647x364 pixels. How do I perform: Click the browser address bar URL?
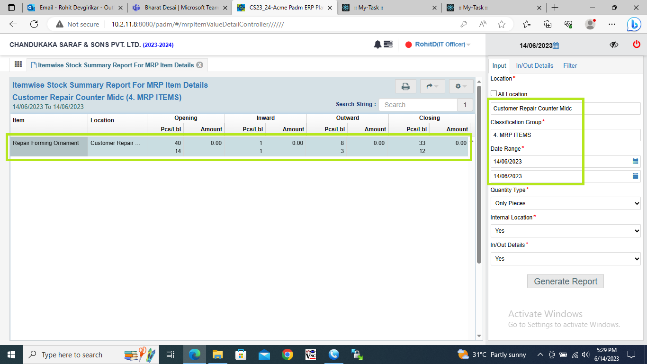click(198, 24)
